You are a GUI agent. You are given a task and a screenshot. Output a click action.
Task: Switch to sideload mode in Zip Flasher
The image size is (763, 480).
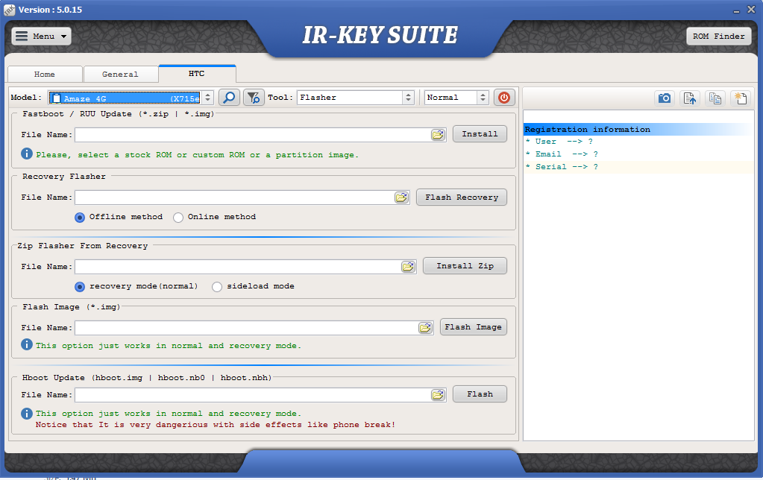click(x=216, y=285)
